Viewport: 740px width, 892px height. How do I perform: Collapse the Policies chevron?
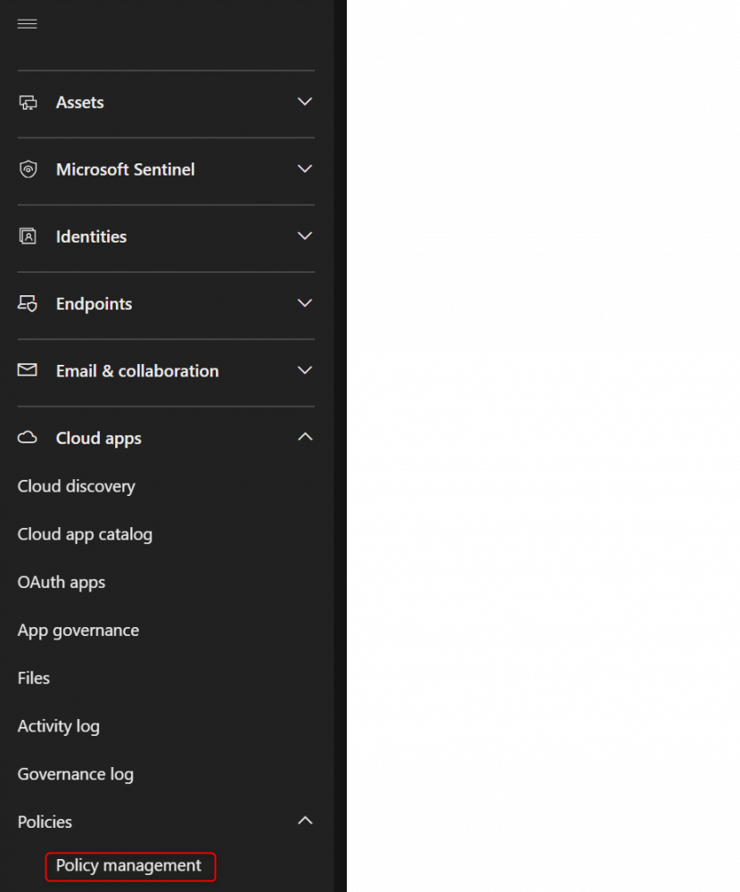(305, 821)
